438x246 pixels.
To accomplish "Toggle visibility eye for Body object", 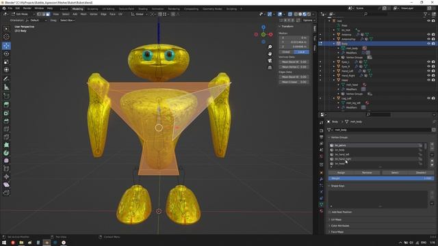I will 428,44.
